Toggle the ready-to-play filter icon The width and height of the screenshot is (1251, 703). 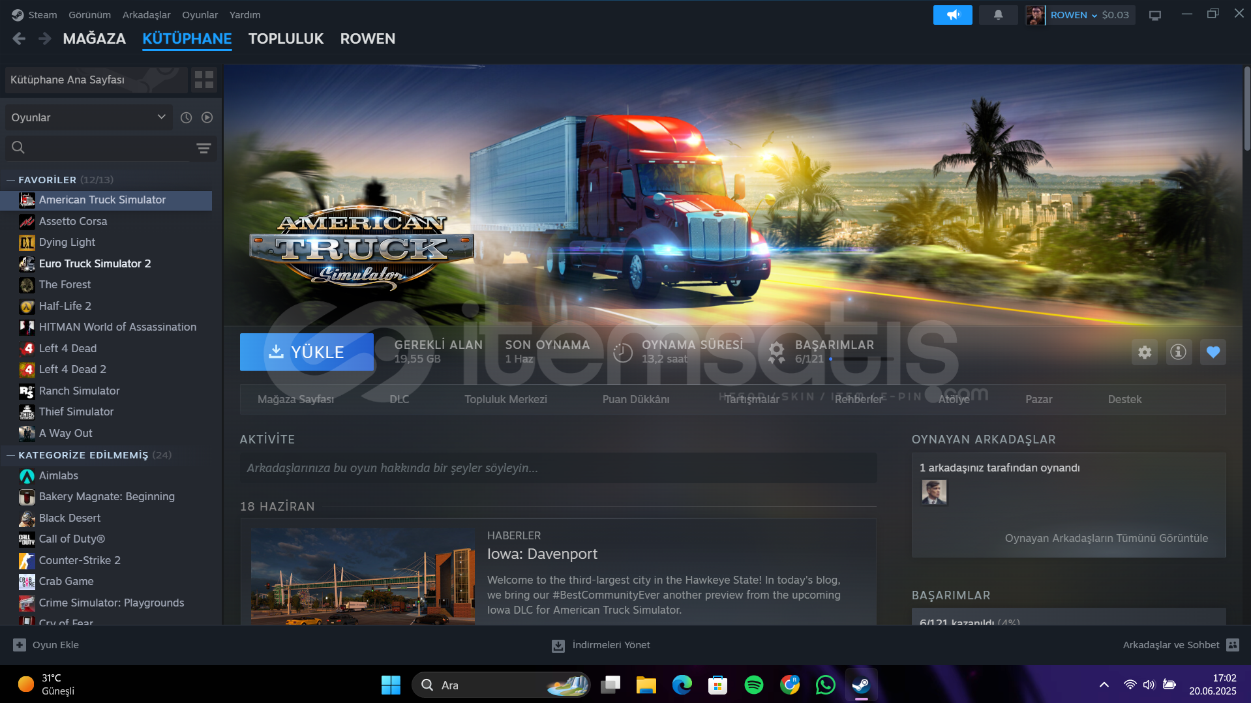pos(207,117)
